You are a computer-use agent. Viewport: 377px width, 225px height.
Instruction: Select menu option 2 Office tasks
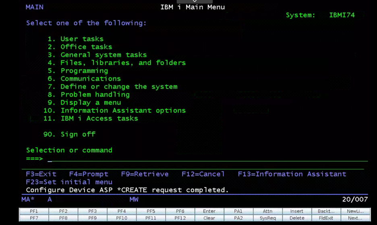(80, 47)
